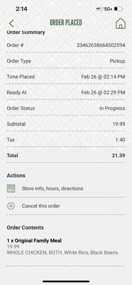Tap the 2:14 status bar clock
Viewport: 132px width, 285px height.
(21, 9)
